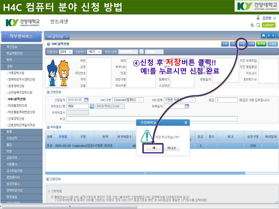
Task: Open calendar picker next to 취득일자
Action: coord(187,106)
